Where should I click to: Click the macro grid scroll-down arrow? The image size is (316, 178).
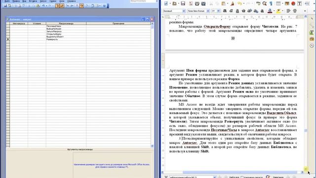[152, 146]
